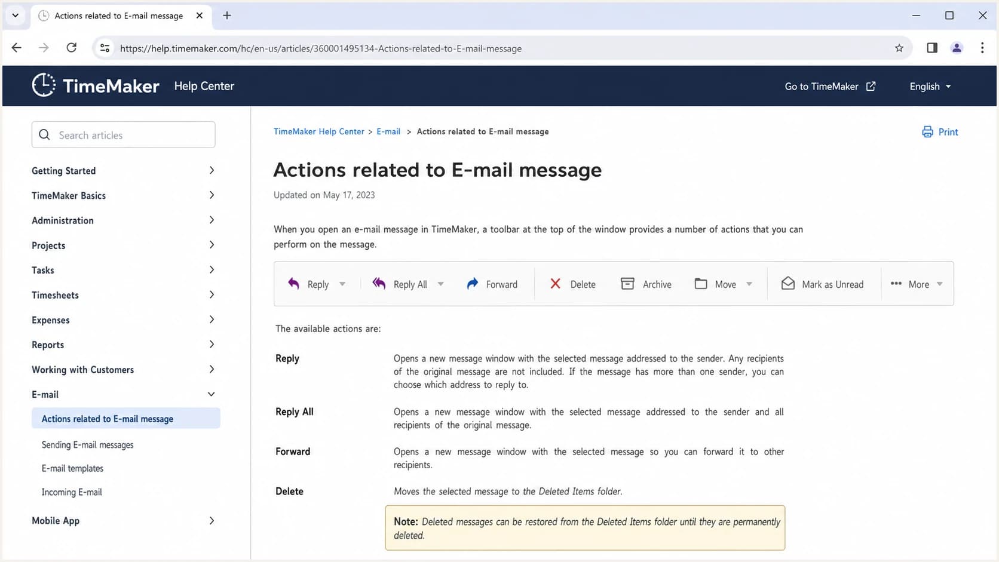The width and height of the screenshot is (999, 562).
Task: Click the bold "Reply All" definition term
Action: [295, 411]
